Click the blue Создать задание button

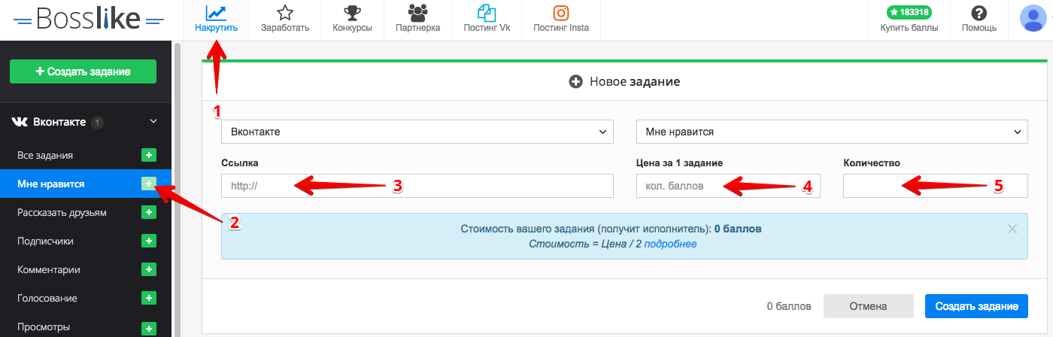[976, 306]
